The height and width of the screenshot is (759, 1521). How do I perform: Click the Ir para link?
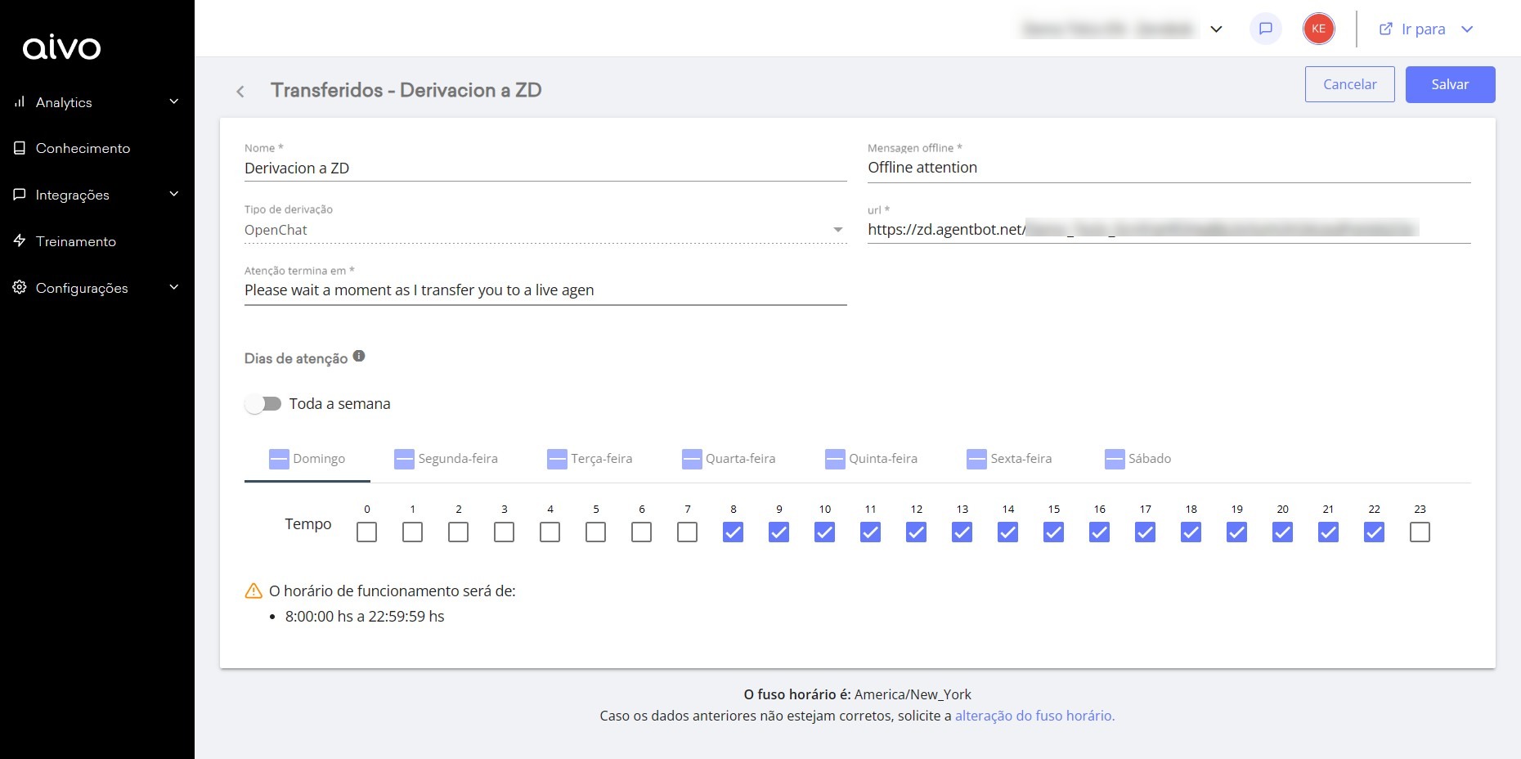click(x=1423, y=29)
